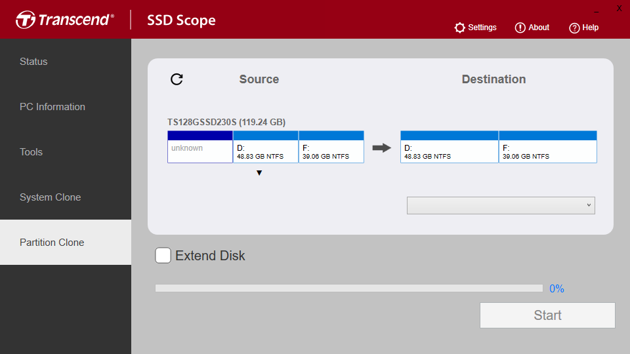
Task: Click the destination D: 48.83 GB partition
Action: (x=449, y=147)
